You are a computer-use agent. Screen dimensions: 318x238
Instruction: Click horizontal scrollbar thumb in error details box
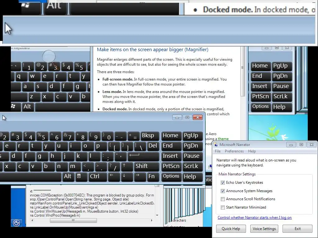tap(73, 220)
